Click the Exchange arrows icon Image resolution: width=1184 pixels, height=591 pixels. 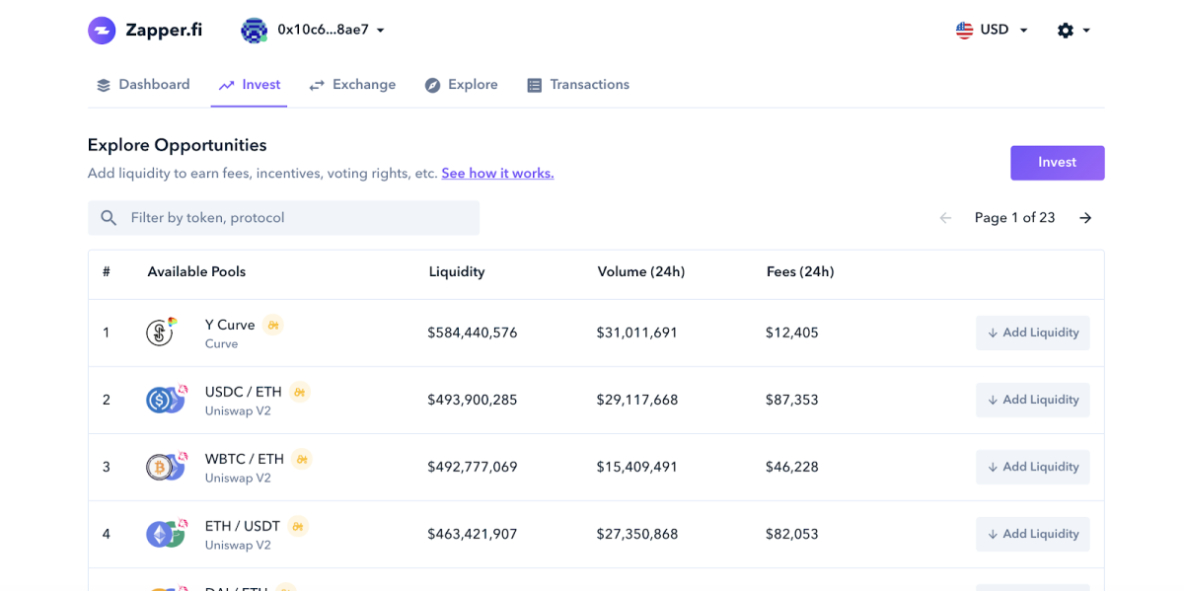tap(316, 84)
